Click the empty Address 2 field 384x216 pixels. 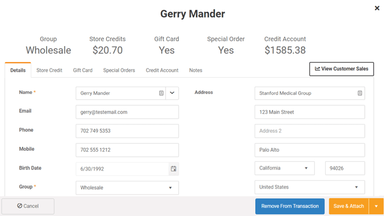[309, 131]
